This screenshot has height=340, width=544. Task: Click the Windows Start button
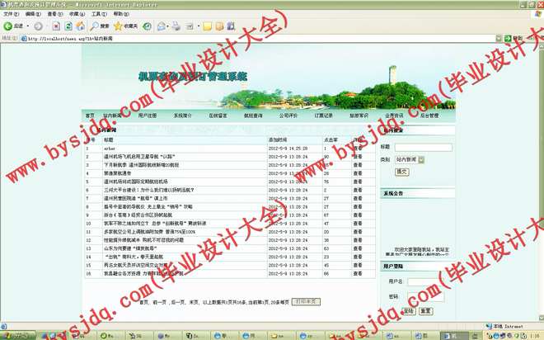pyautogui.click(x=18, y=334)
